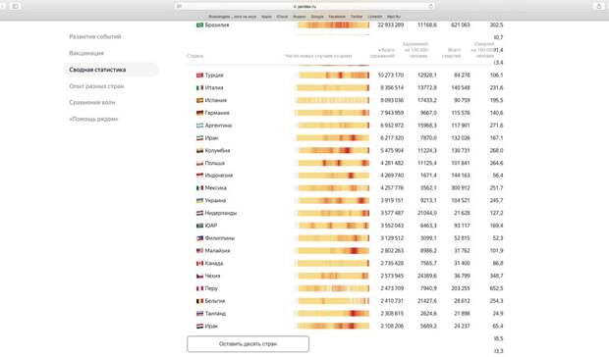
Task: Click the Иран new-cases heat strip
Action: click(333, 138)
